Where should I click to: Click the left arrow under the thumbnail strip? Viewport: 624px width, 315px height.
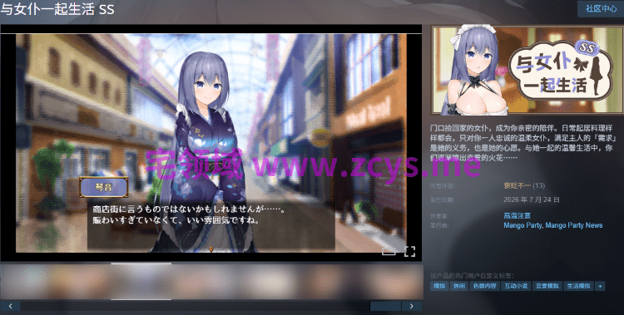tap(10, 306)
